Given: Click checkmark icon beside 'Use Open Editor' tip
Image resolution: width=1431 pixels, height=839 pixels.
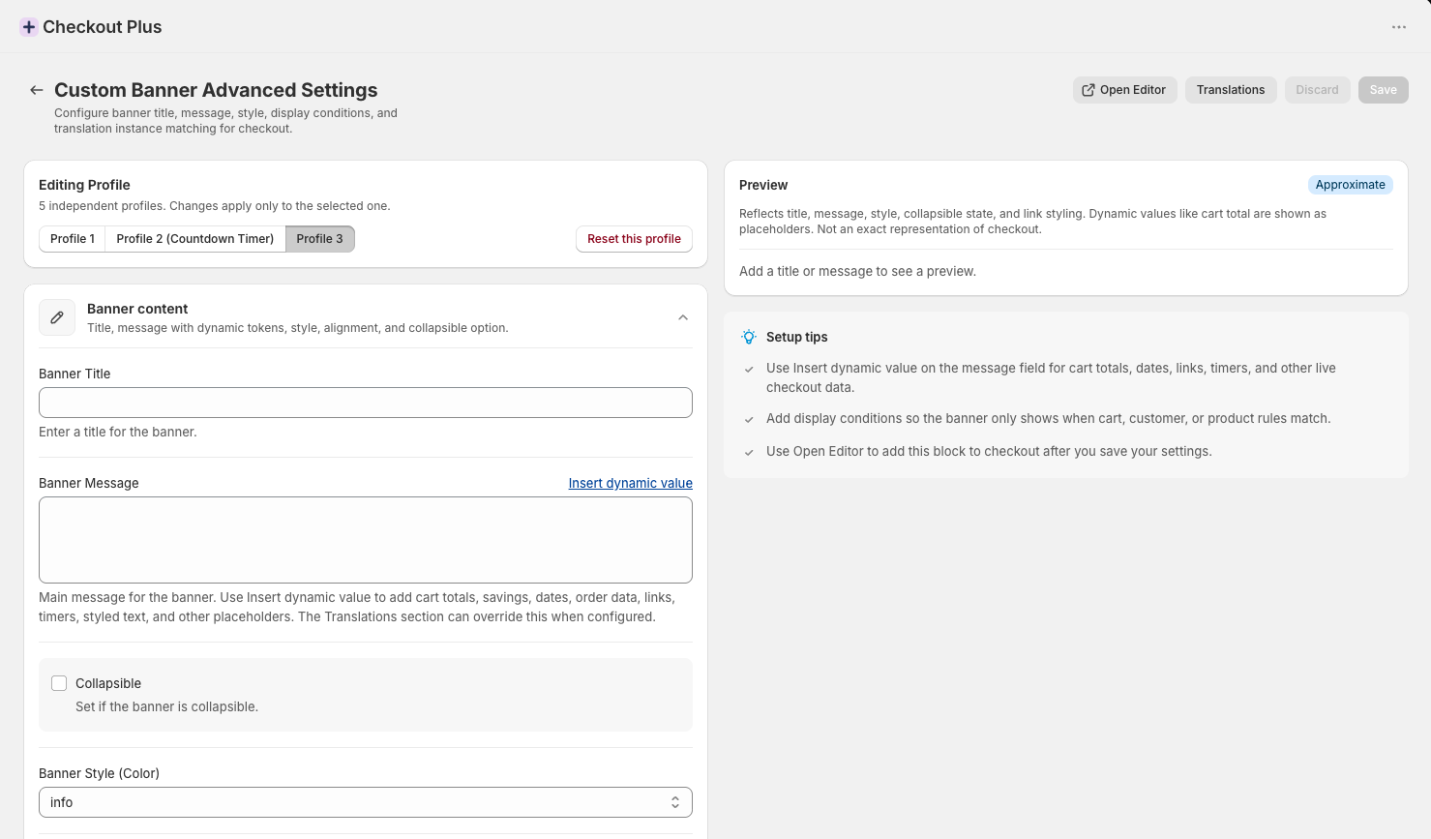Looking at the screenshot, I should coord(749,453).
